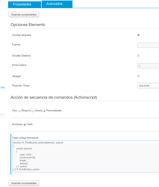Click the bottom Guardar propiedades button
Viewport: 159px width, 187px height.
tap(24, 183)
